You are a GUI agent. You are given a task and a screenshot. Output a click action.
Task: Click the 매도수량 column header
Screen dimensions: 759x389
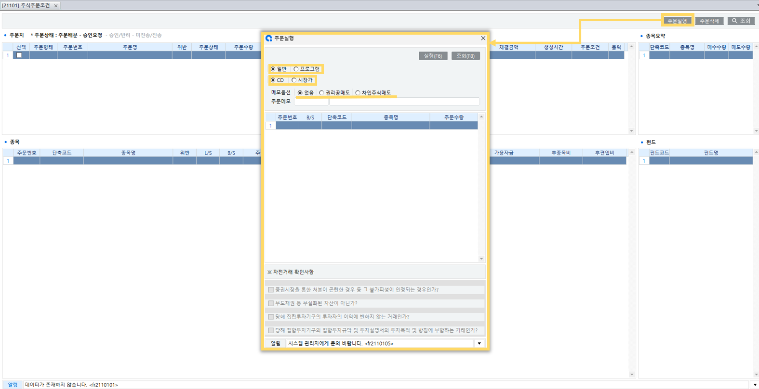point(741,47)
